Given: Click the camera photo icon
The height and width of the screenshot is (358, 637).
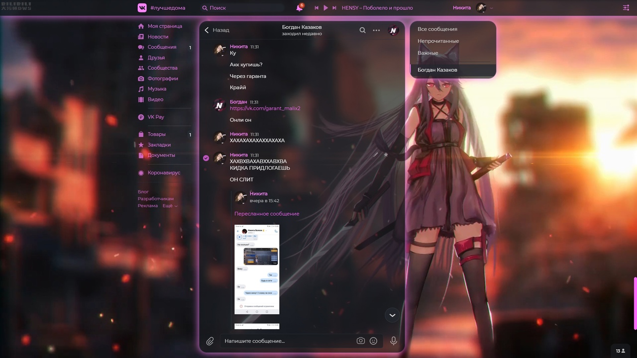Looking at the screenshot, I should click(x=361, y=341).
